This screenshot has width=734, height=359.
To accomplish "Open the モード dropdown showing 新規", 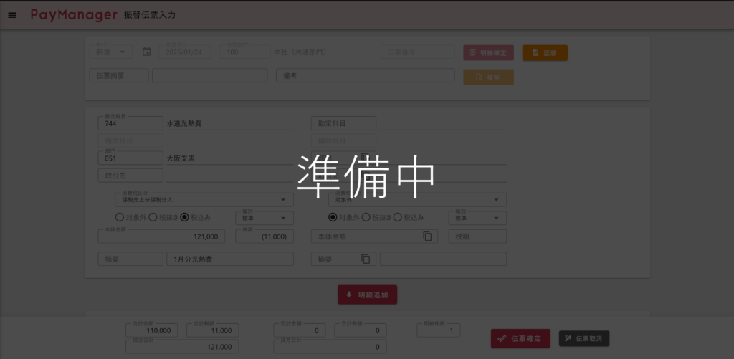I will (x=111, y=52).
